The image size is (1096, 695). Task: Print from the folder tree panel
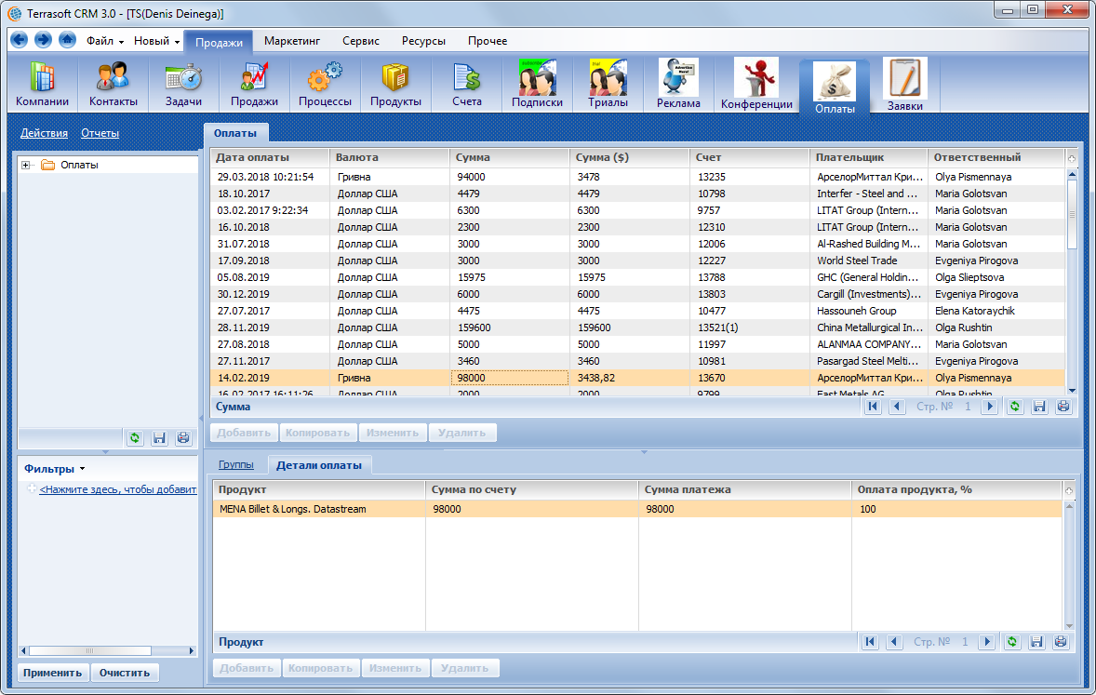pyautogui.click(x=183, y=437)
